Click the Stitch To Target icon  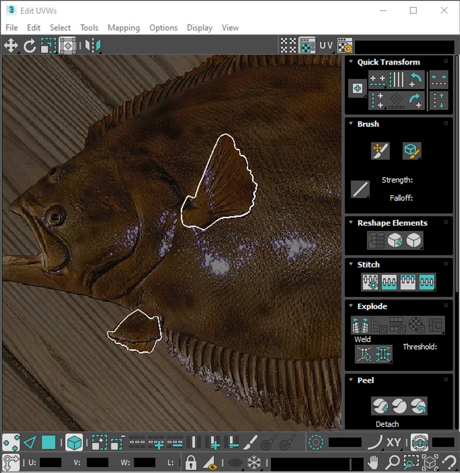pyautogui.click(x=370, y=282)
